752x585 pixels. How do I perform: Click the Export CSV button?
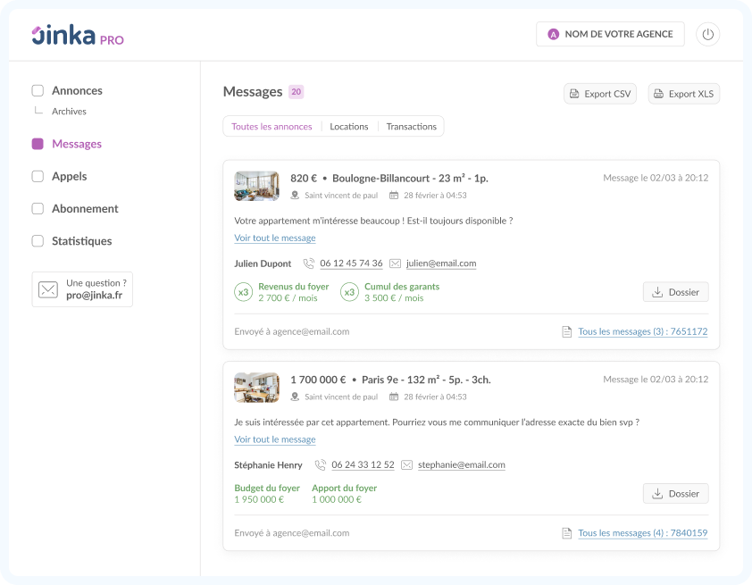(x=599, y=94)
